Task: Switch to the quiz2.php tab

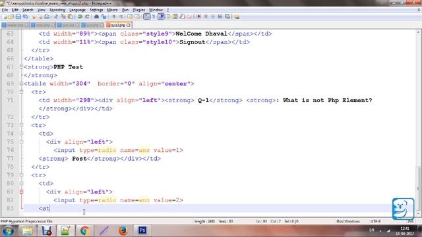Action: point(118,25)
